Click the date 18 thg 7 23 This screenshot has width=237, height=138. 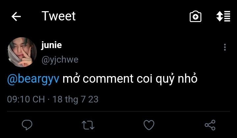(x=75, y=99)
